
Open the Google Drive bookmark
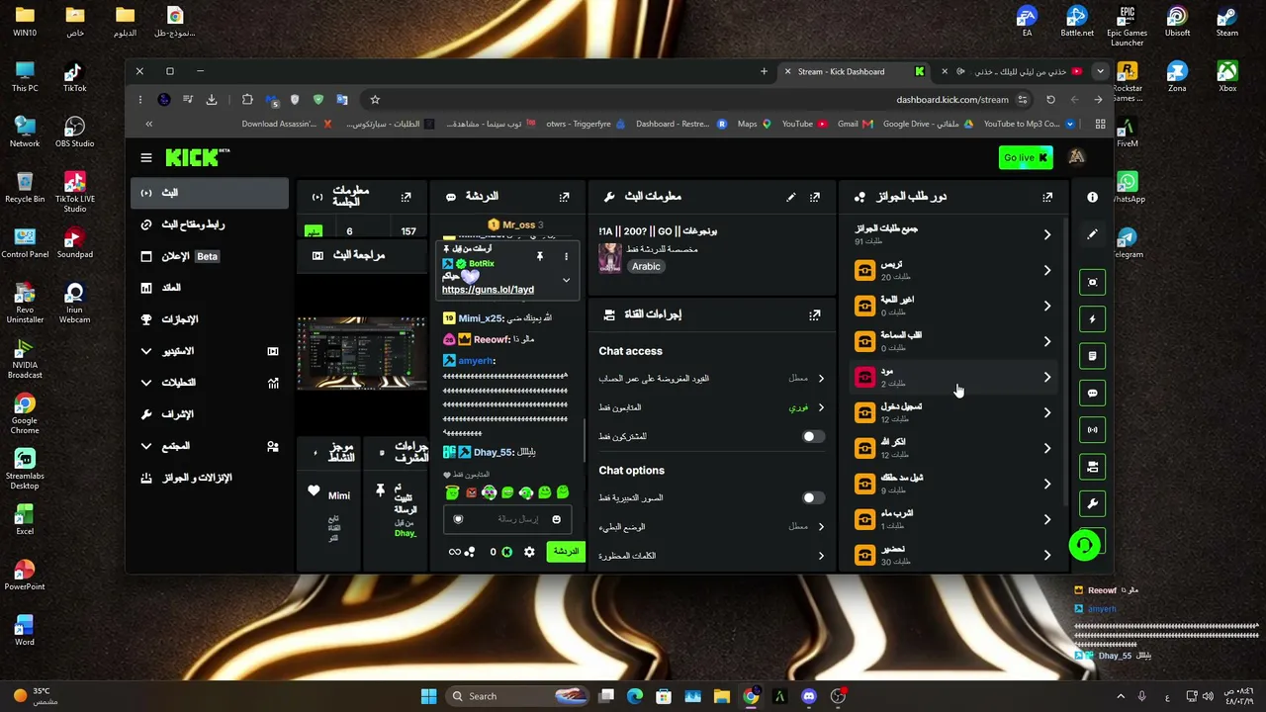[928, 124]
